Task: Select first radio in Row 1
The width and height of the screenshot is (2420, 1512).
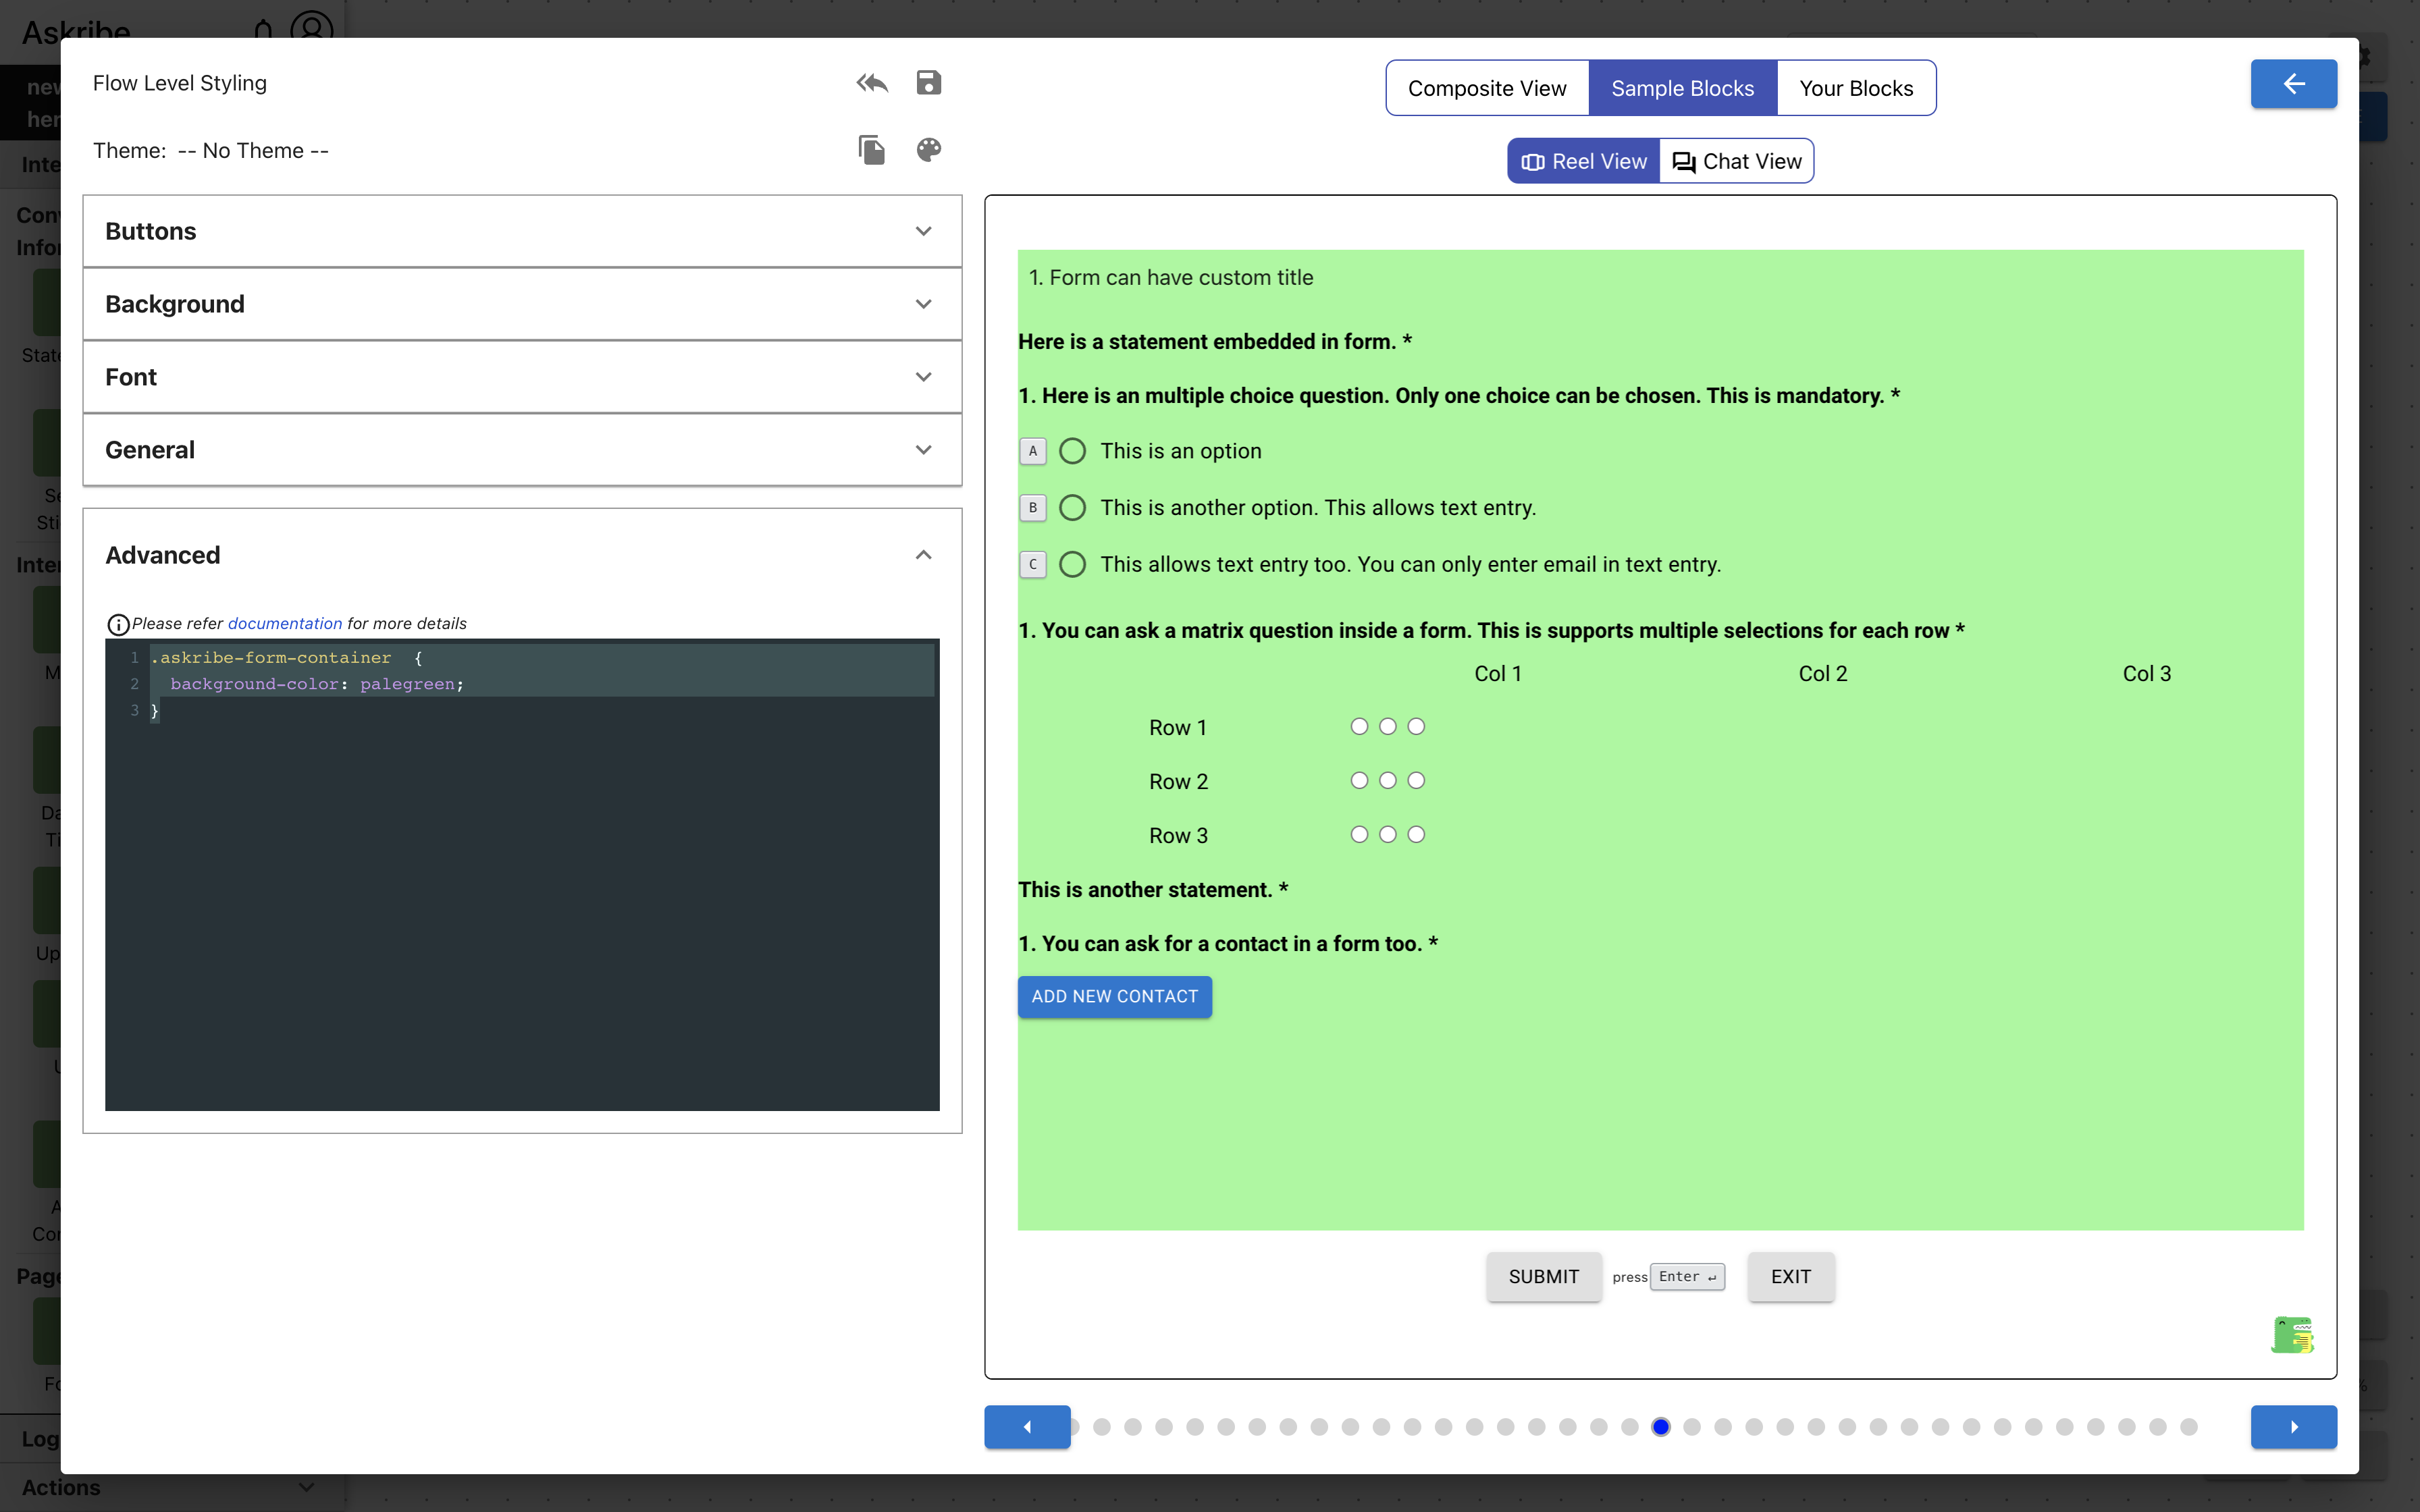Action: tap(1359, 727)
